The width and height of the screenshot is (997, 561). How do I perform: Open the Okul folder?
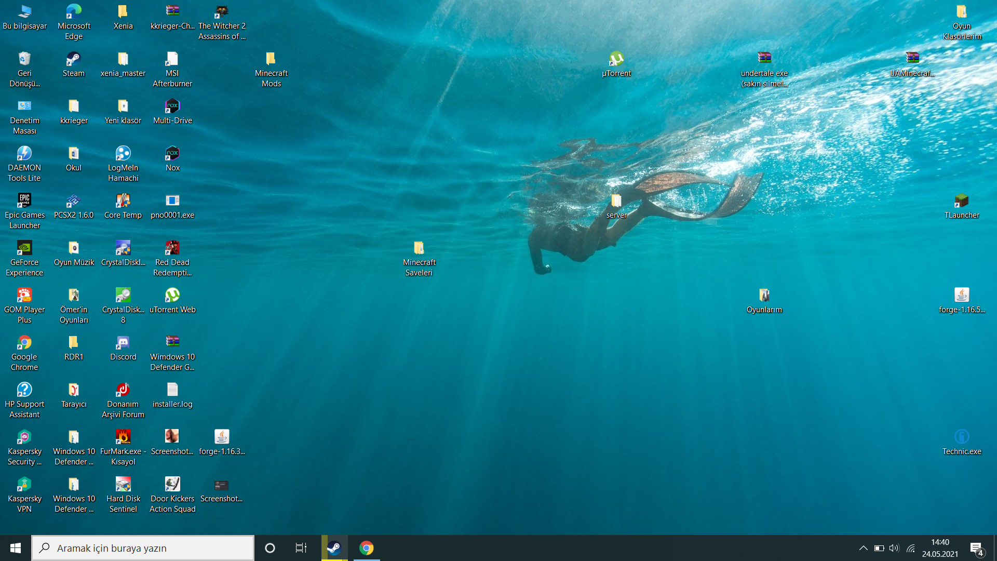(74, 159)
